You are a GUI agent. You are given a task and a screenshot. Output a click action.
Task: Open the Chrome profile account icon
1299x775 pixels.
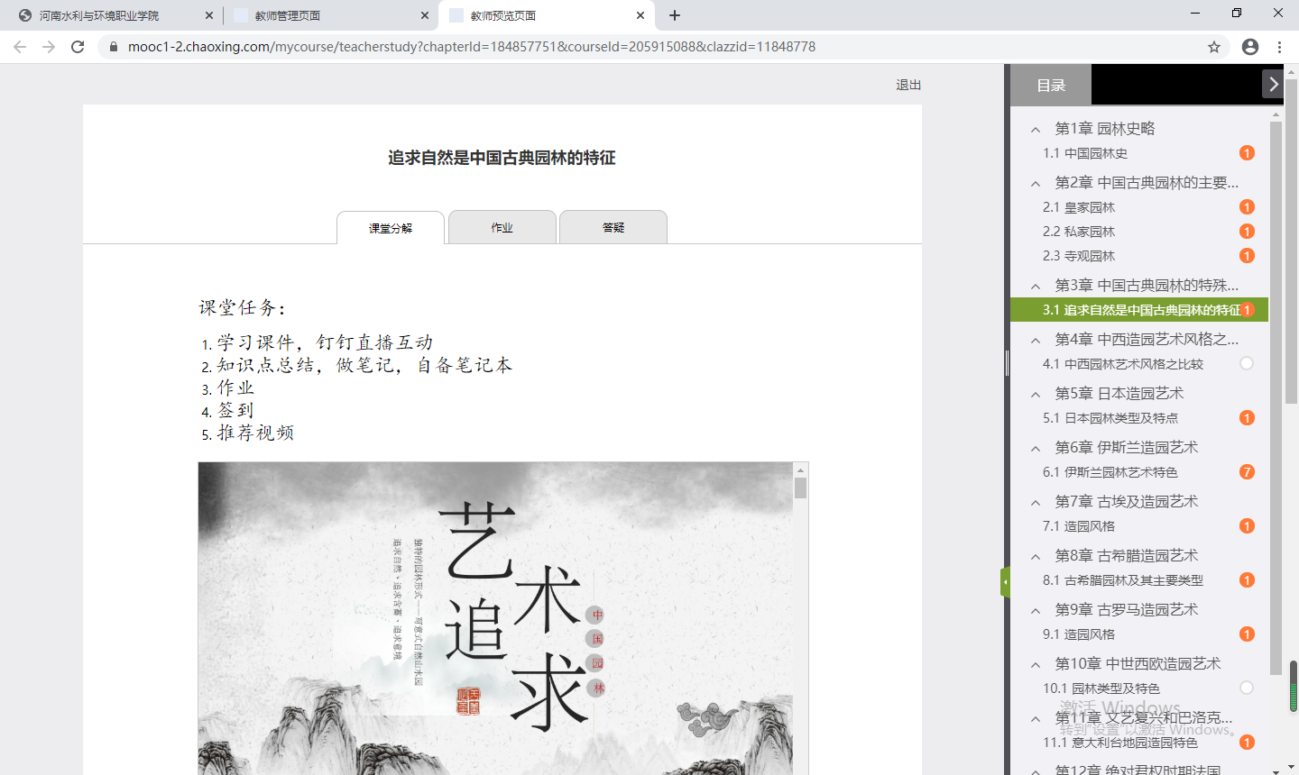1249,47
